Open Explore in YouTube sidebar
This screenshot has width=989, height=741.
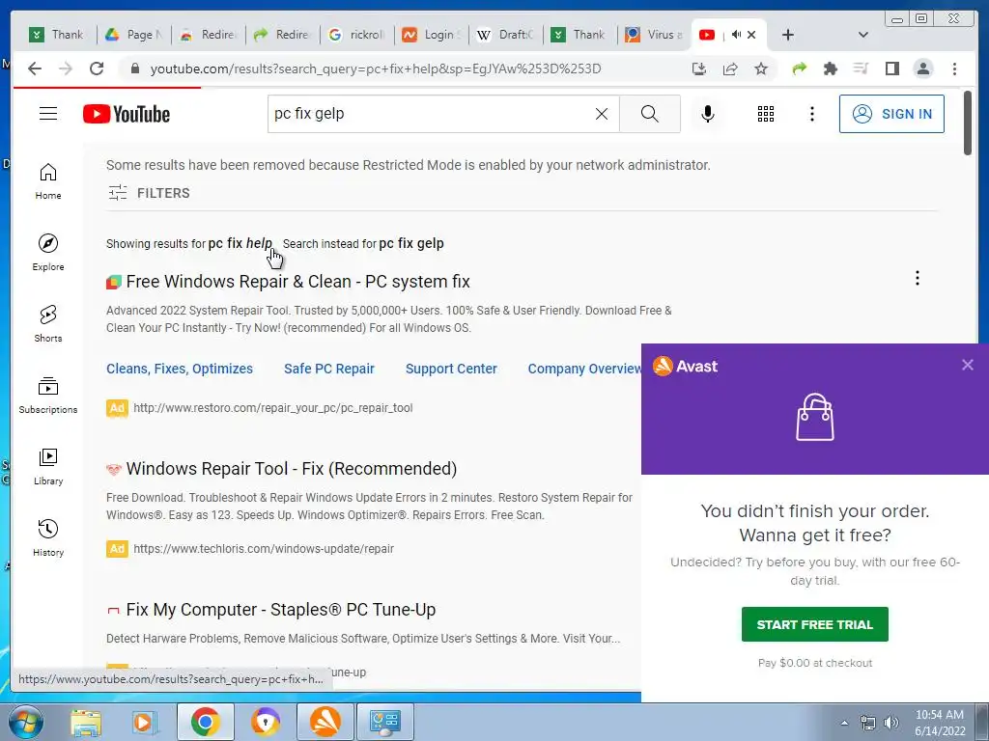(48, 253)
